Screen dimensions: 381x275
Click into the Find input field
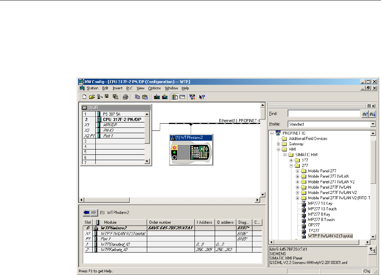[324, 114]
